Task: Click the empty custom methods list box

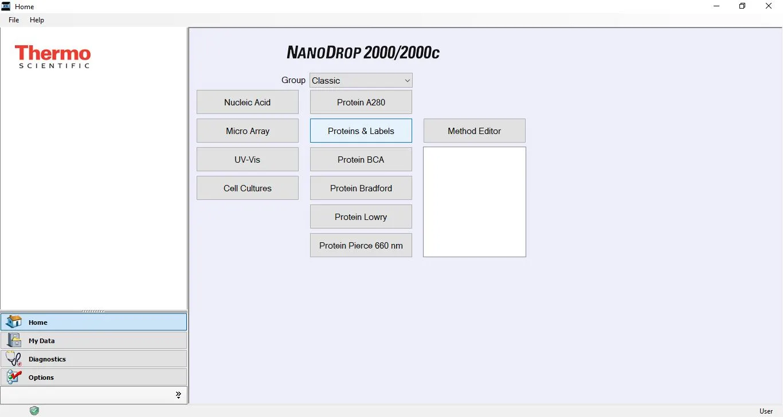Action: 475,202
